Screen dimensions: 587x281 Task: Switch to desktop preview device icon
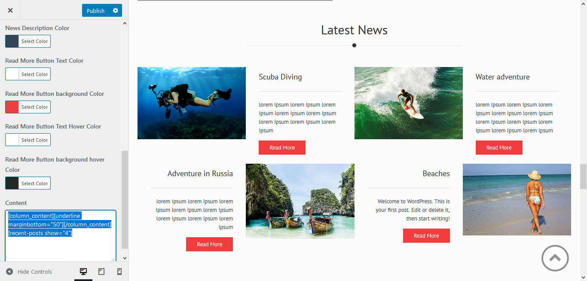[83, 272]
